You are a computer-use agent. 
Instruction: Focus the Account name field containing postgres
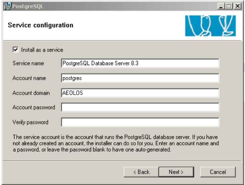pos(140,78)
